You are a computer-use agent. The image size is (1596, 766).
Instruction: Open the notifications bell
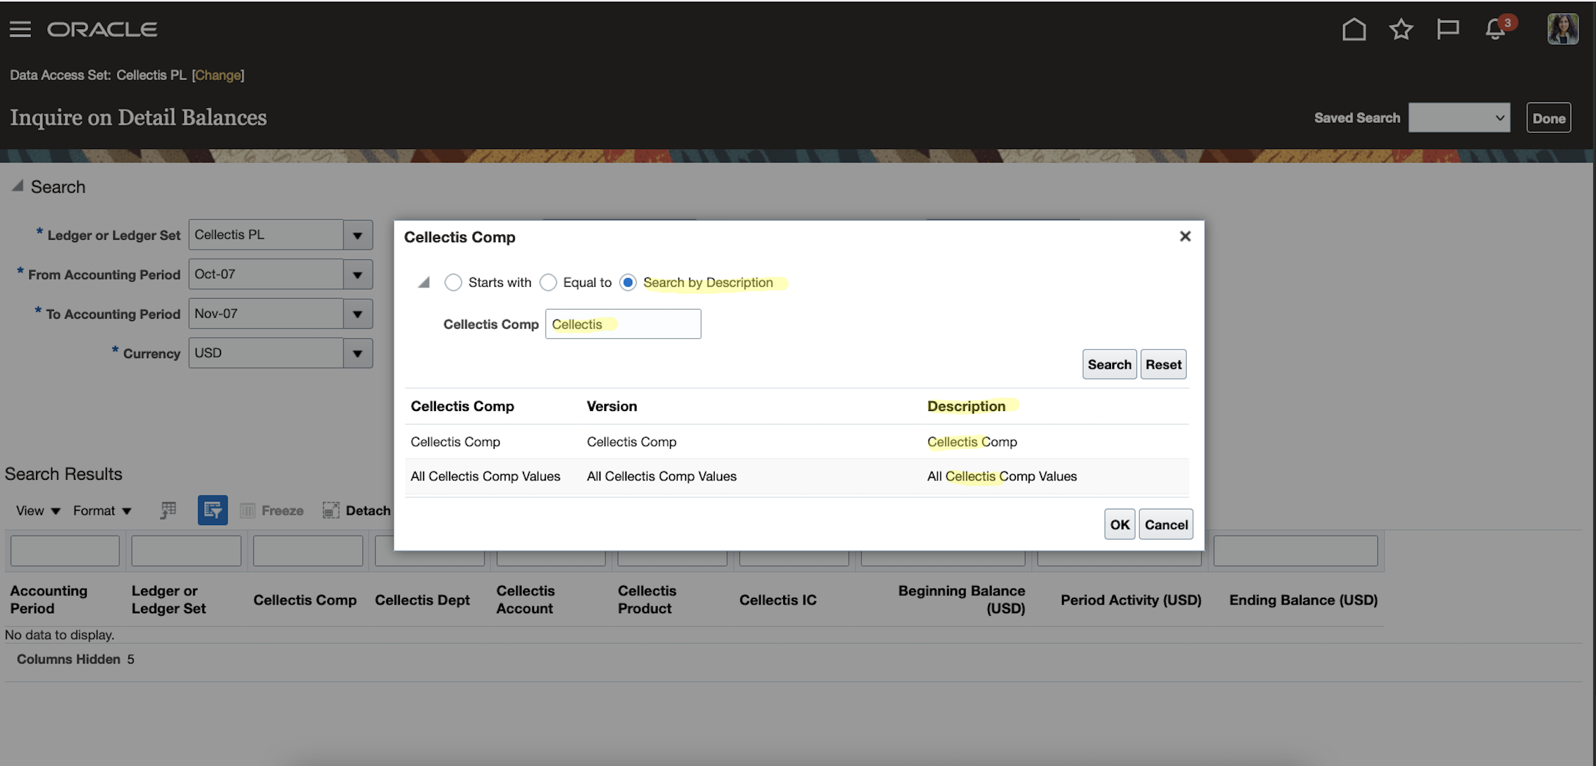point(1496,29)
